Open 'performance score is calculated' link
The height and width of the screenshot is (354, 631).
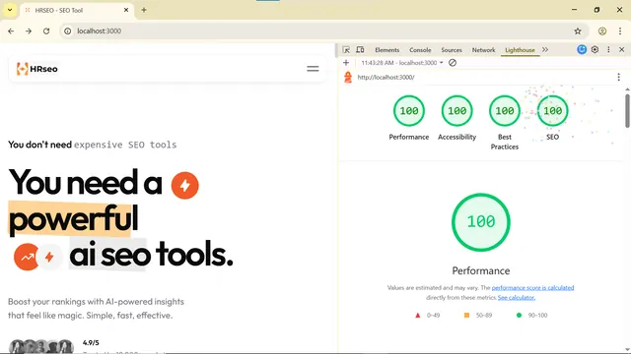click(532, 287)
